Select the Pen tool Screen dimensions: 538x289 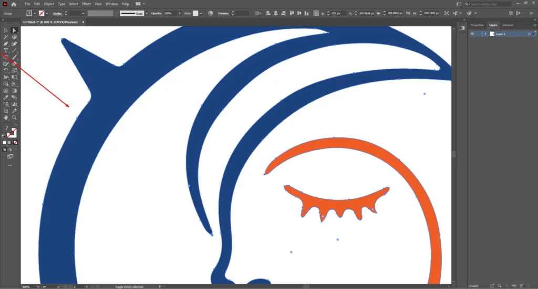6,44
